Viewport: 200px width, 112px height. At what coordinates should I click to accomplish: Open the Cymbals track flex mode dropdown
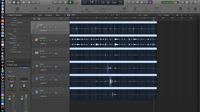coord(54,44)
